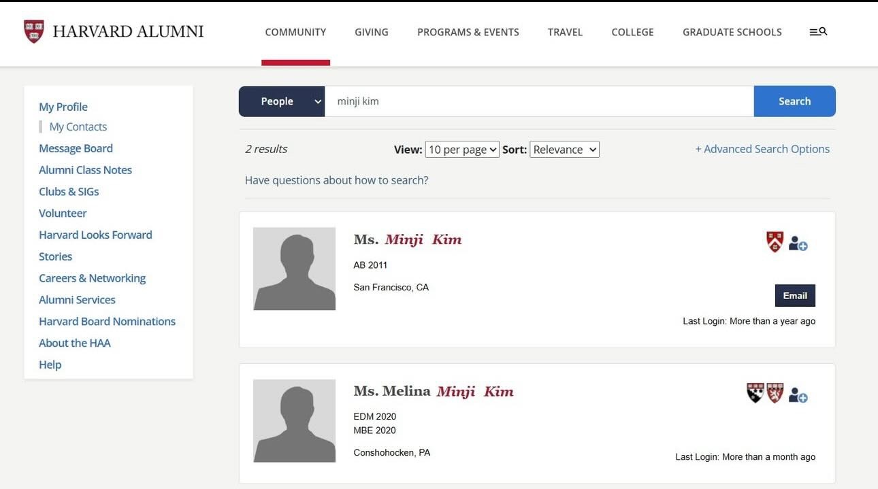This screenshot has height=489, width=878.
Task: Select the MBE 2020 degree text
Action: (374, 431)
